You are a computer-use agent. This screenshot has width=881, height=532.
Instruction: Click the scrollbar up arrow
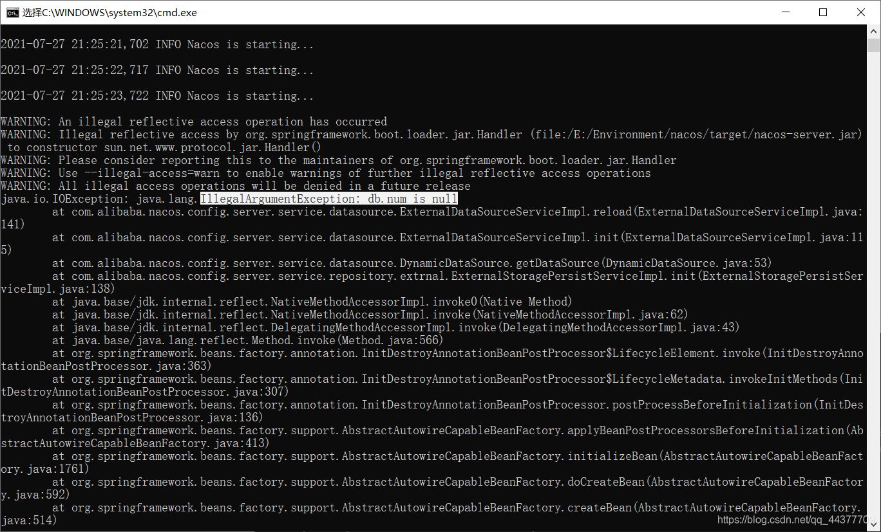873,32
